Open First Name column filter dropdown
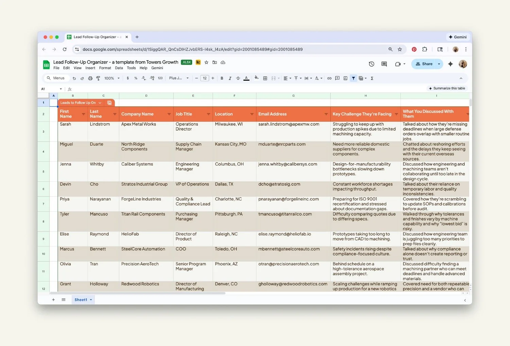510x346 pixels. click(84, 114)
